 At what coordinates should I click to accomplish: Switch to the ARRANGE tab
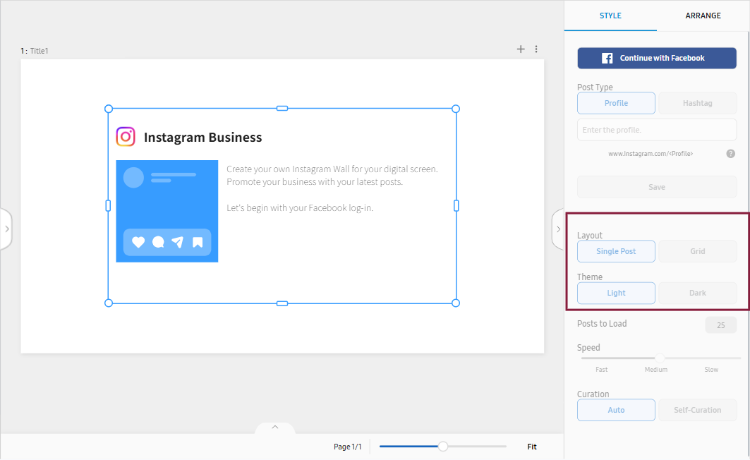(x=703, y=16)
